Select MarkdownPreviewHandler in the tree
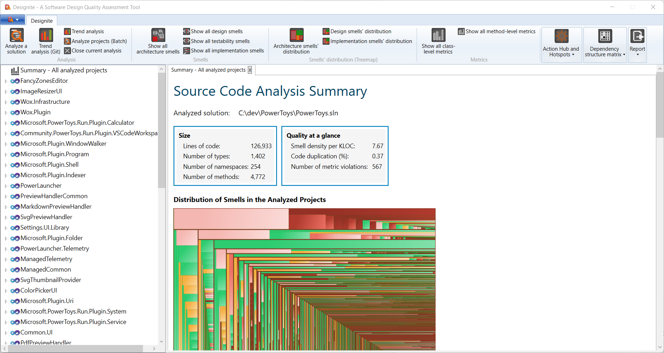Viewport: 664px width, 353px height. click(56, 207)
